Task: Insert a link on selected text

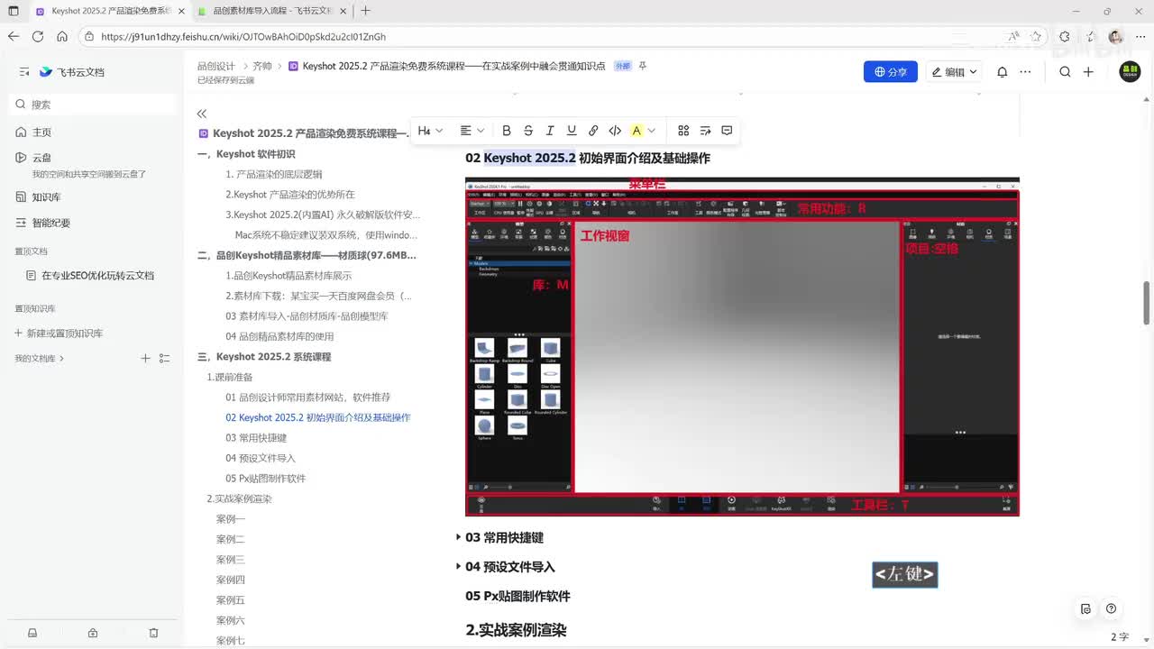Action: pyautogui.click(x=593, y=131)
